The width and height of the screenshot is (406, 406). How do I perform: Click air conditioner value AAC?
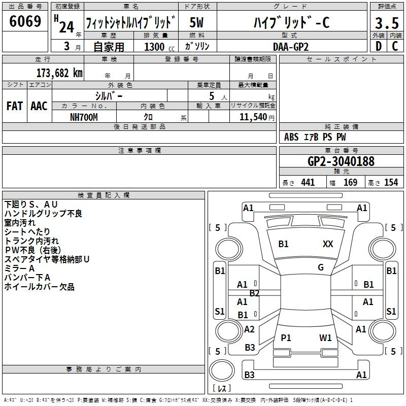click(39, 106)
